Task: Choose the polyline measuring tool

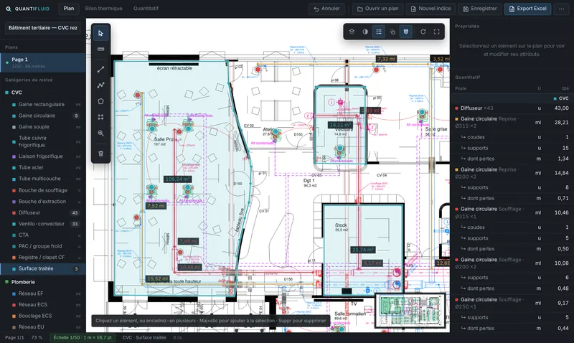Action: (100, 85)
